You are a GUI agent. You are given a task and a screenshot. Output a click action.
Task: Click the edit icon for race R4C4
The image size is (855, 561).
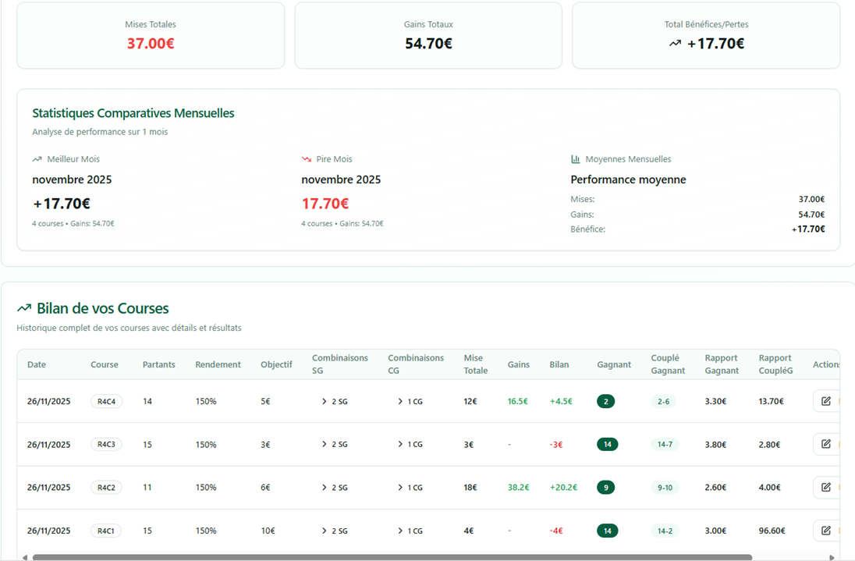pyautogui.click(x=826, y=401)
